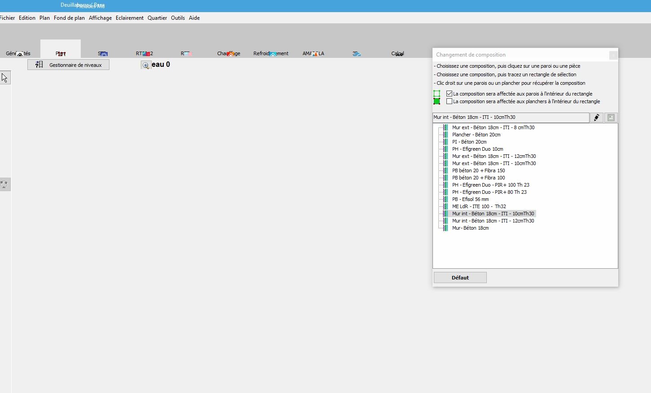Enable composition applied to floors in rectangle
The width and height of the screenshot is (651, 393).
coord(449,101)
